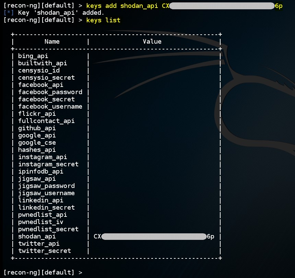The width and height of the screenshot is (295, 278).
Task: Select the flickr_api row name
Action: 37,114
